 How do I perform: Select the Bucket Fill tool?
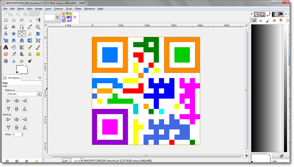14,47
